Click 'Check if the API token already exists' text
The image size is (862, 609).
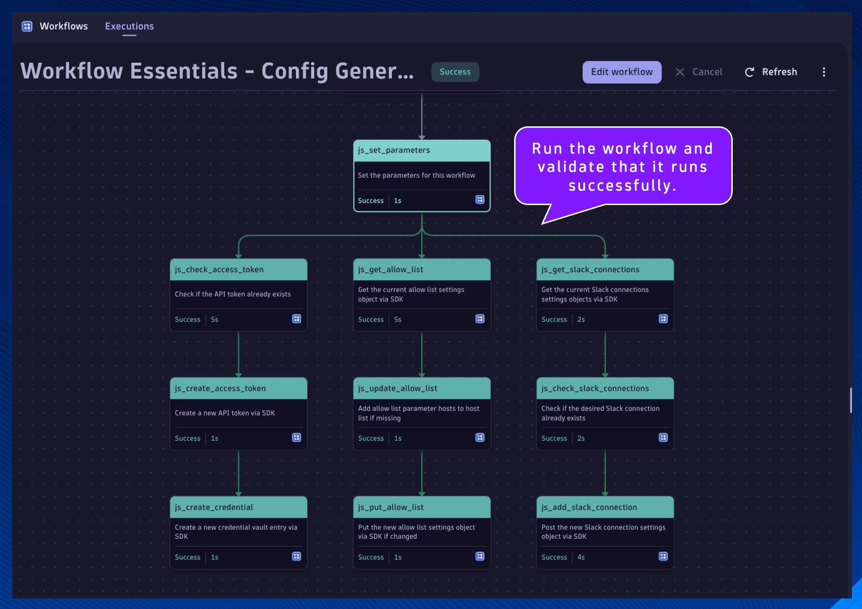[233, 294]
